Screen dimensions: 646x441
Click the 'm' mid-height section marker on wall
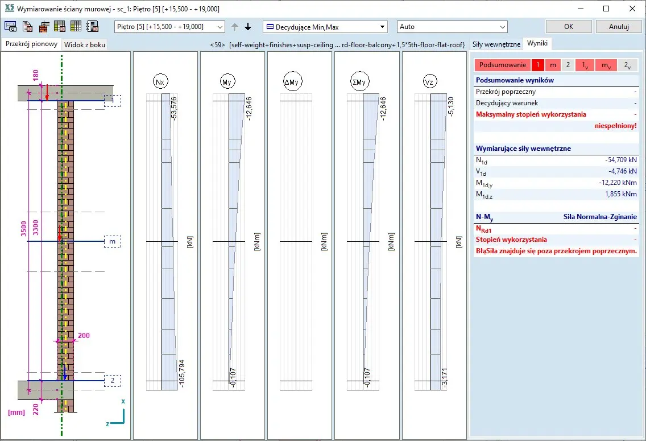[x=112, y=242]
